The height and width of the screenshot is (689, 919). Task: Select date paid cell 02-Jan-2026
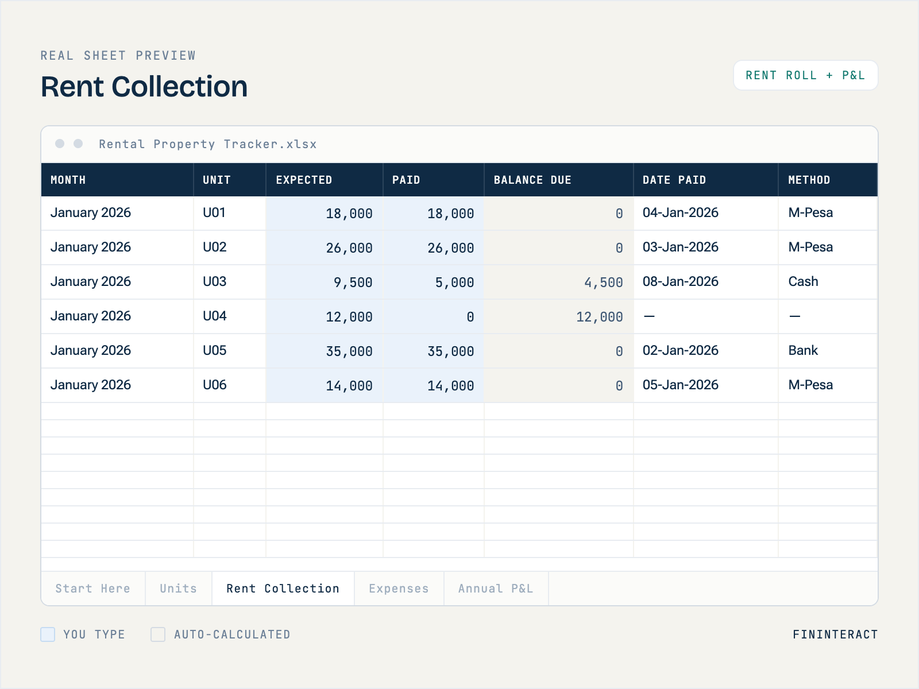pyautogui.click(x=706, y=351)
